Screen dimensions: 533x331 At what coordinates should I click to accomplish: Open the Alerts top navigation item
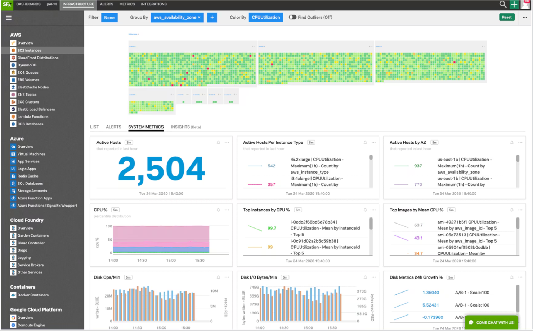(x=107, y=4)
